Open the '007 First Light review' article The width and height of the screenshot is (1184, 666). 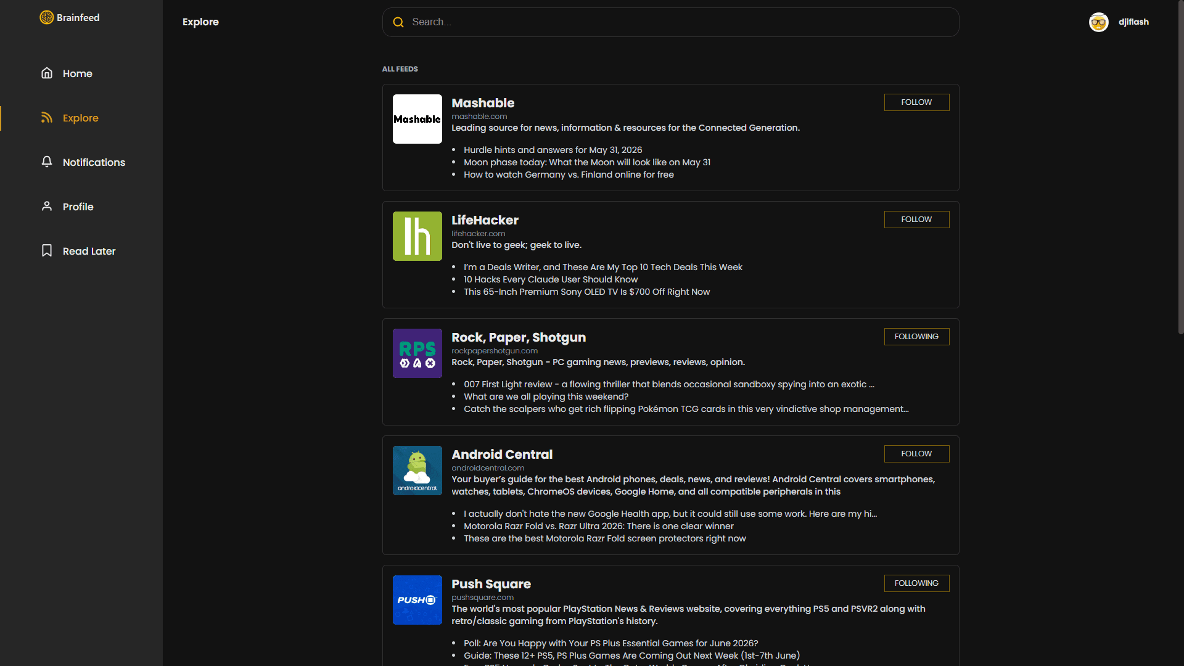coord(669,384)
